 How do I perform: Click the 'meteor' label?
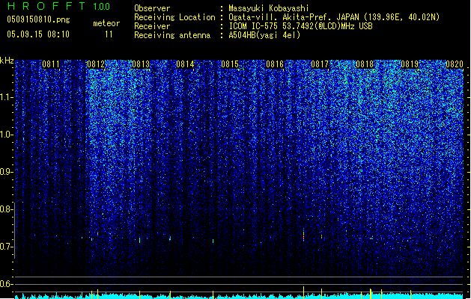click(x=106, y=23)
